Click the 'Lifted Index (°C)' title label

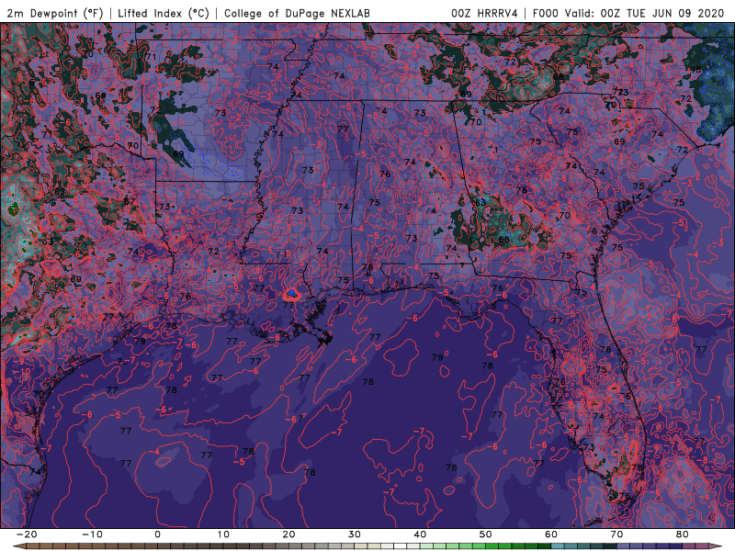[x=164, y=13]
